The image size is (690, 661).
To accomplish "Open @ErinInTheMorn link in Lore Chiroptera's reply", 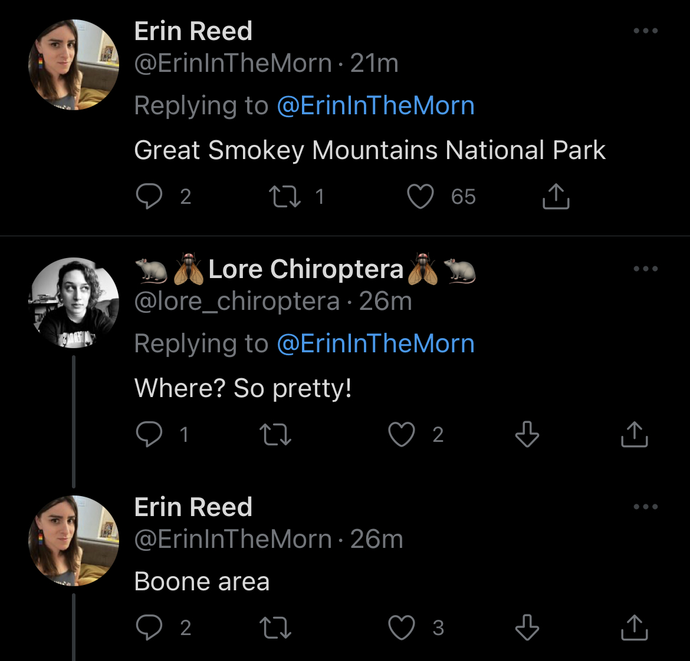I will [376, 343].
